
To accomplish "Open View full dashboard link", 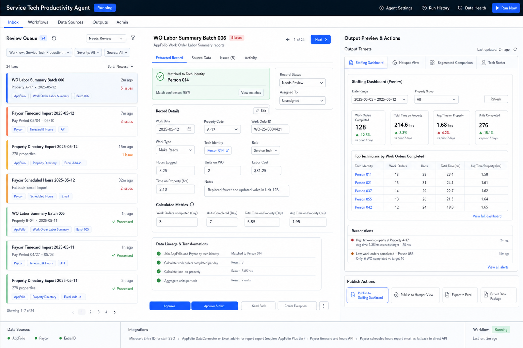I will [x=487, y=216].
